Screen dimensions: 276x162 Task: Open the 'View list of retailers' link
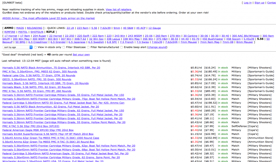118,9
